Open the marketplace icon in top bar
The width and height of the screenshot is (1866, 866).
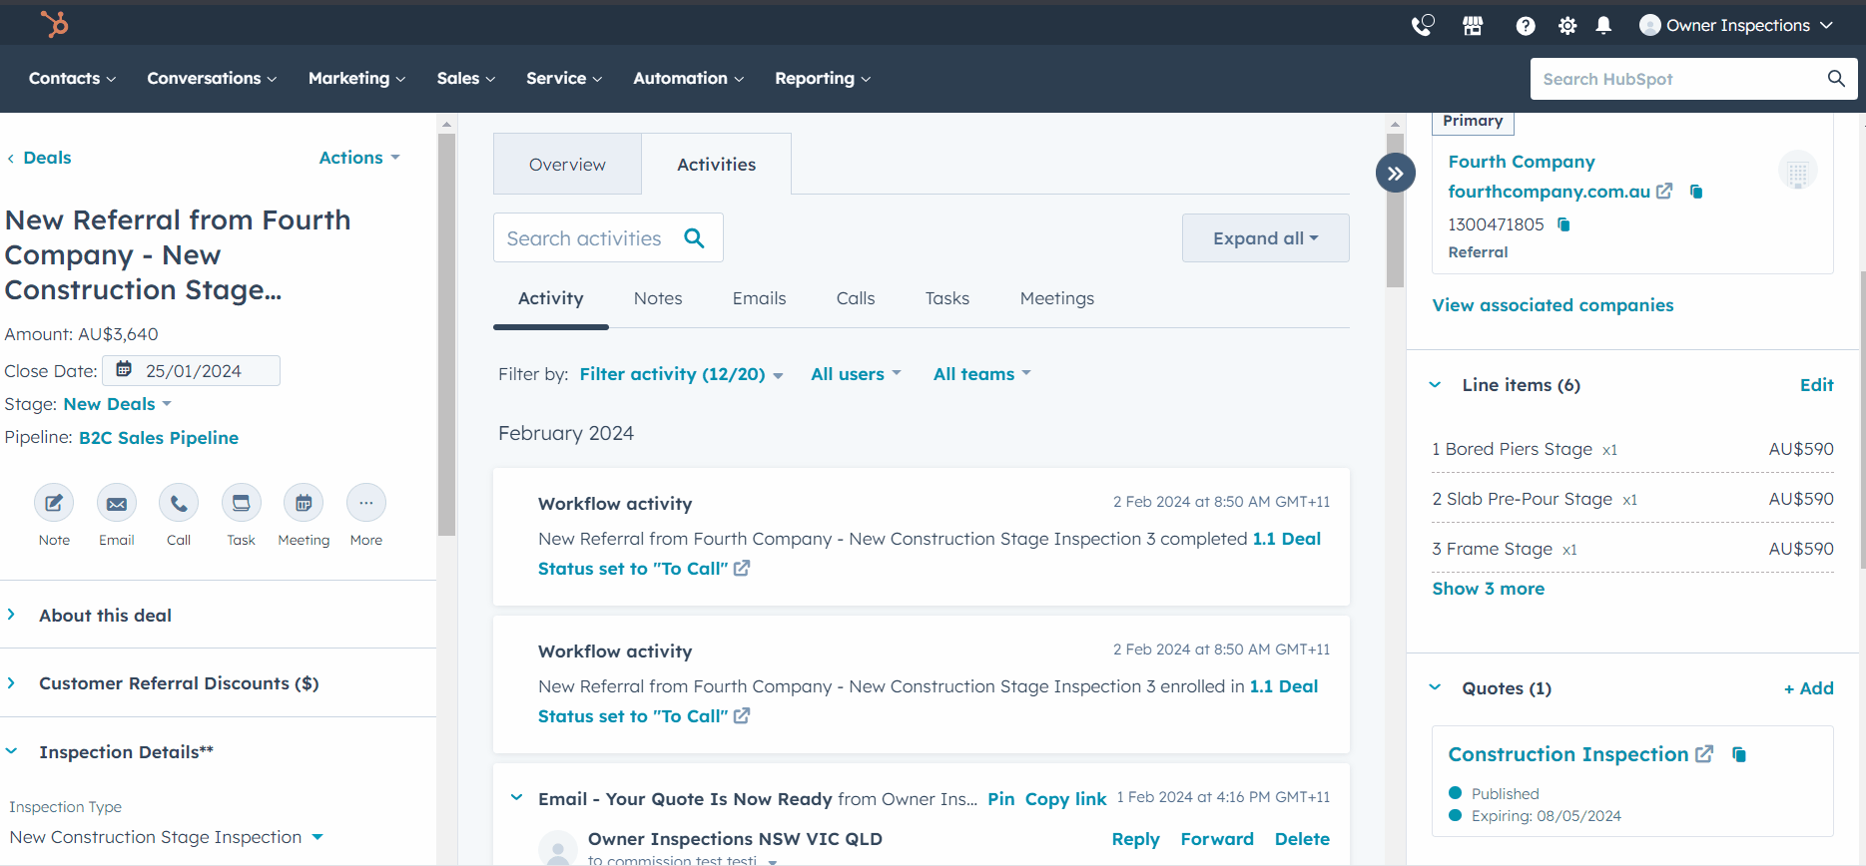point(1473,26)
